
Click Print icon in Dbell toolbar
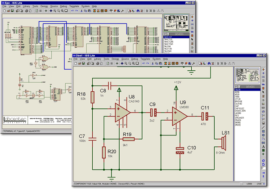[98, 63]
